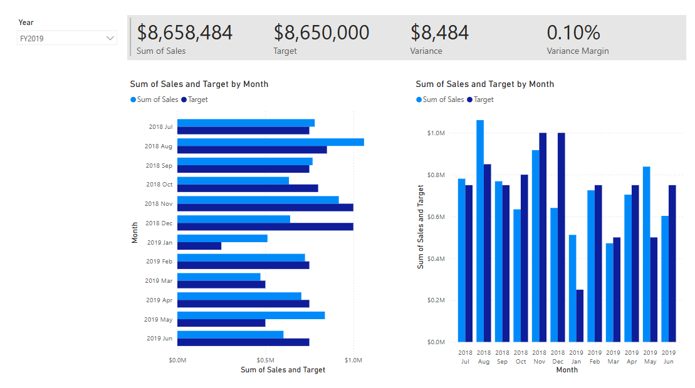This screenshot has height=388, width=695.
Task: Select the FY2019 value in Year slicer
Action: [32, 39]
